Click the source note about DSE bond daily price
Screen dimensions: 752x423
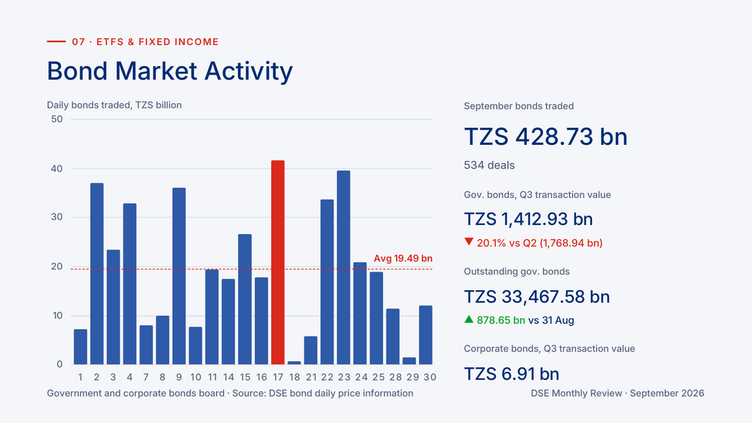coord(230,394)
